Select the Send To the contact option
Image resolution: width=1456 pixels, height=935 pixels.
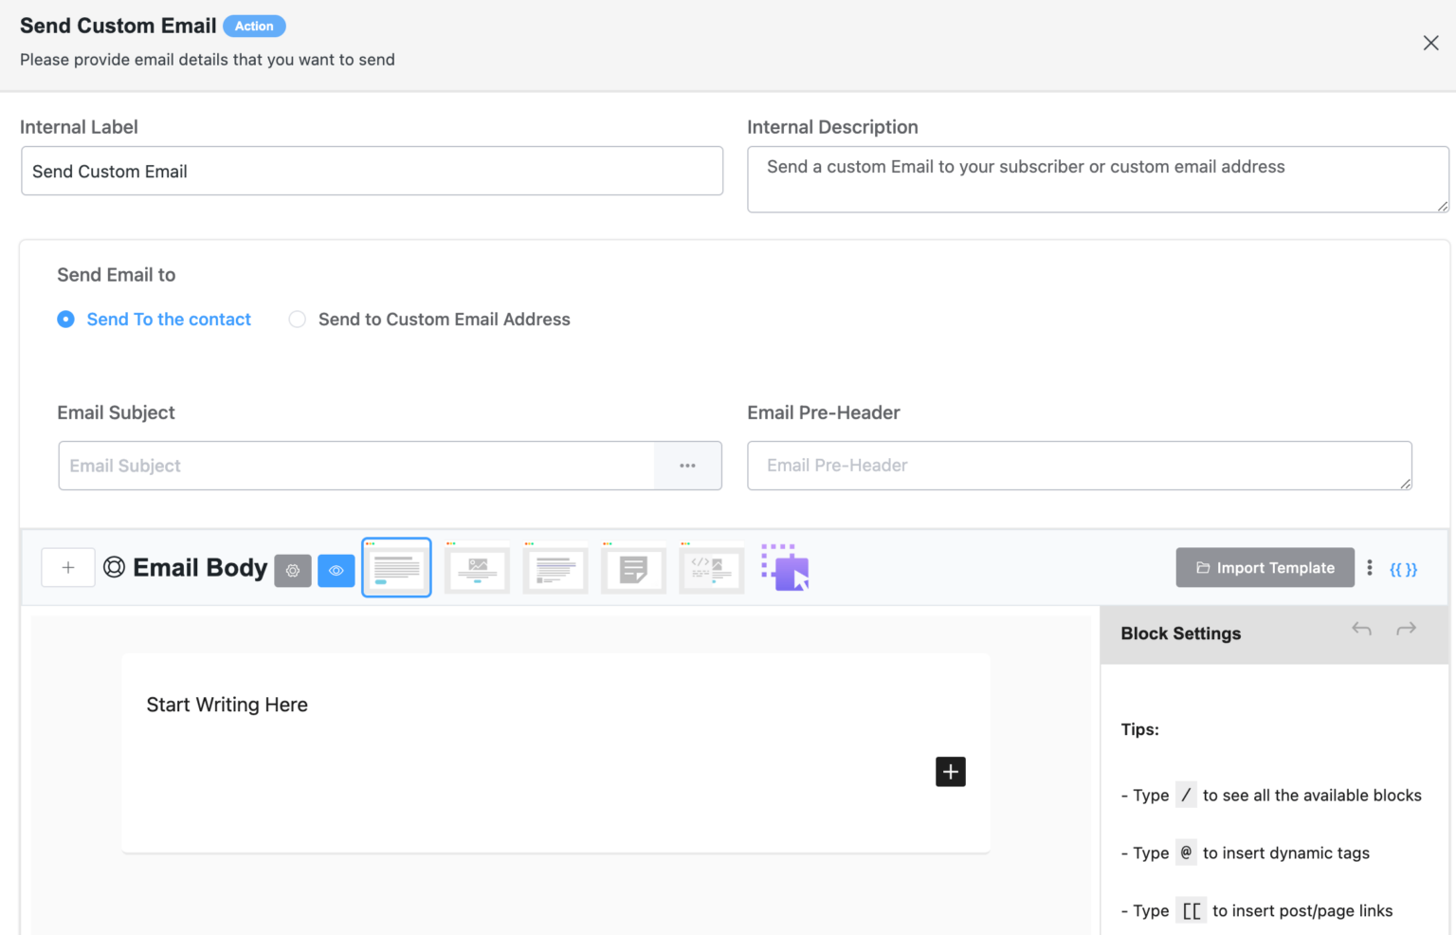coord(65,319)
